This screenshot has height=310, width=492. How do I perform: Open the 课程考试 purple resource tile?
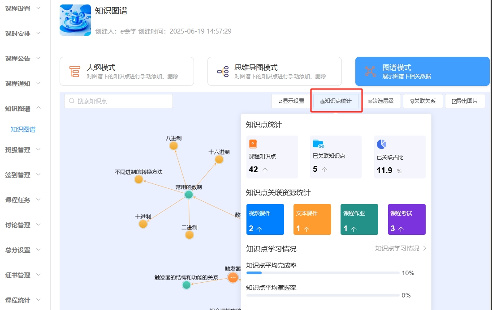tap(406, 220)
